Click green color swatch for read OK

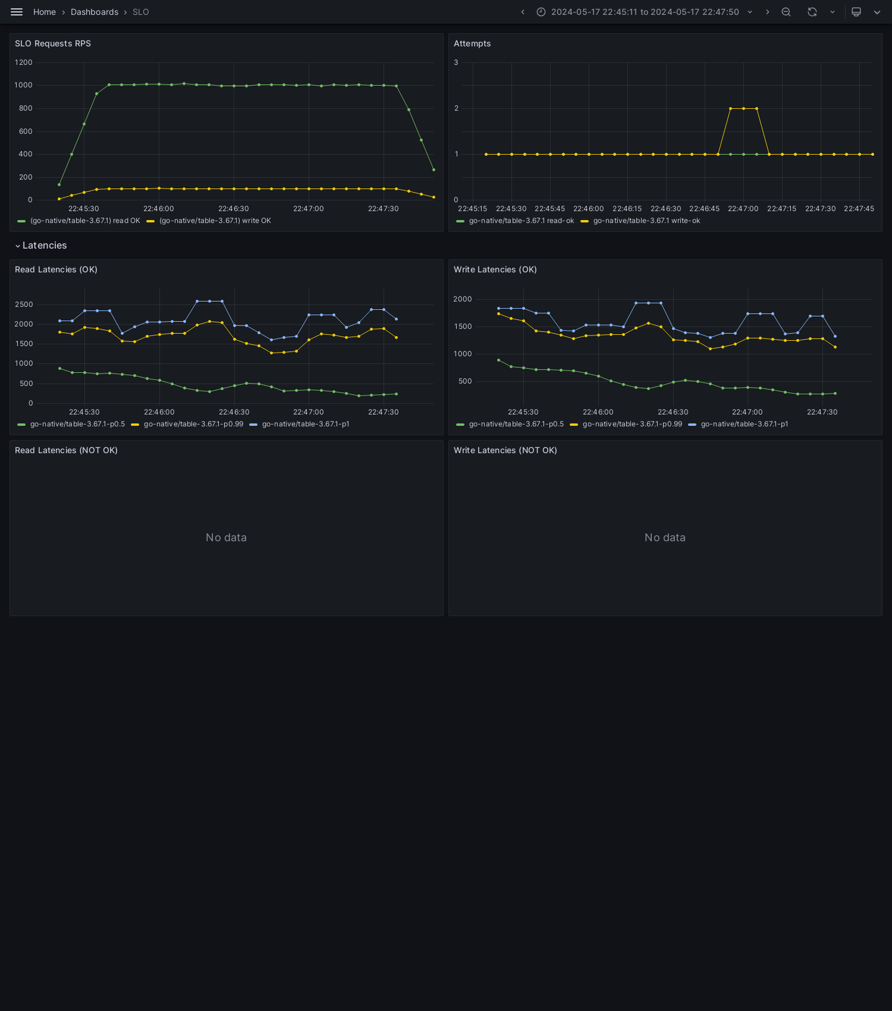pyautogui.click(x=21, y=221)
